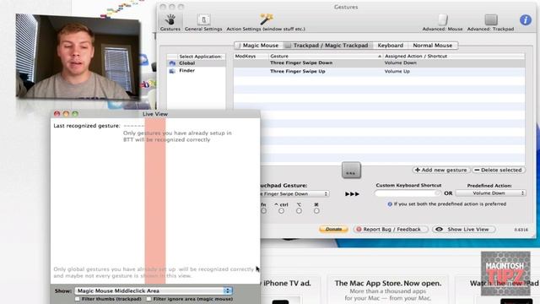Click Add new gesture button
This screenshot has height=304, width=540.
[440, 170]
